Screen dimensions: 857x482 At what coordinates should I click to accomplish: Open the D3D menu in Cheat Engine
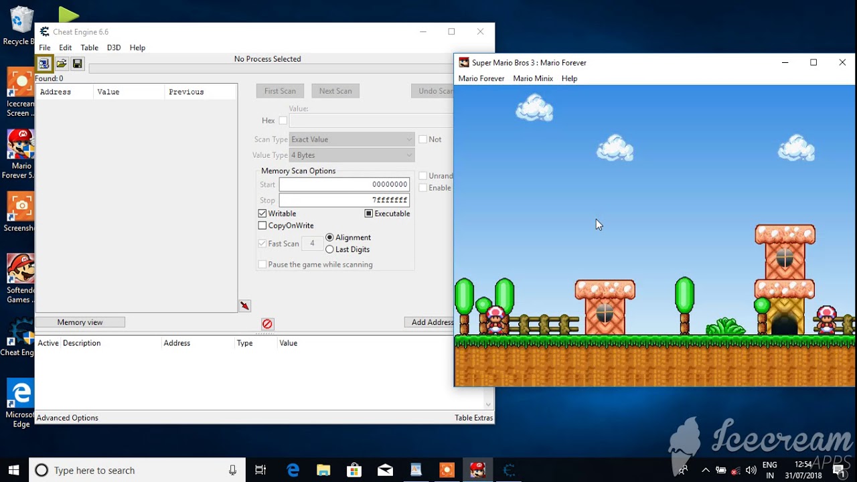click(114, 48)
